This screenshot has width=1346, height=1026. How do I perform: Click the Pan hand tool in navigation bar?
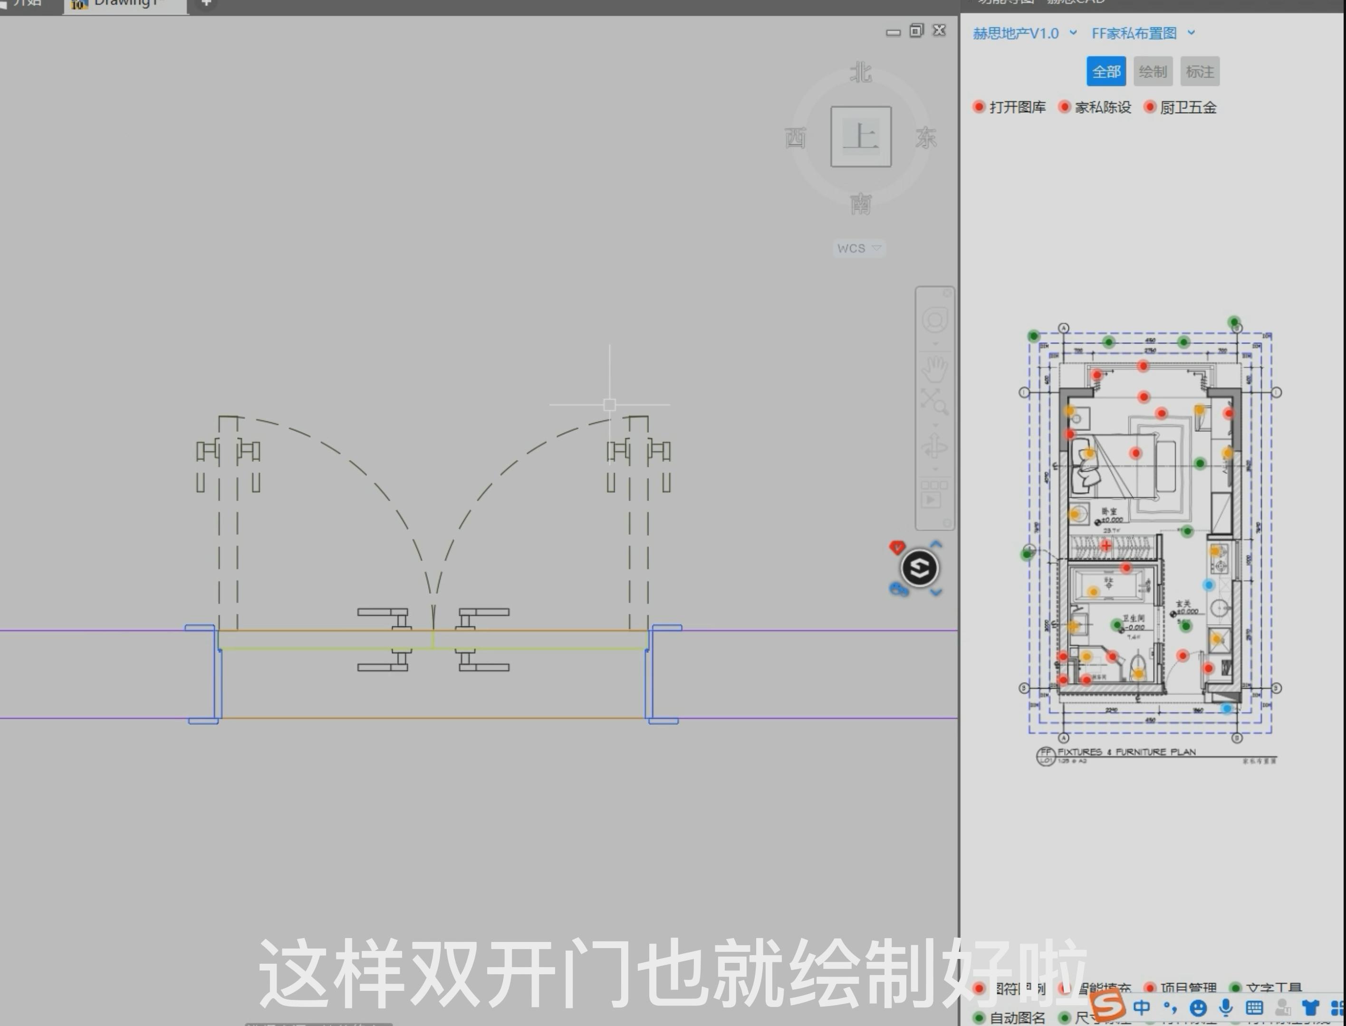[x=934, y=370]
